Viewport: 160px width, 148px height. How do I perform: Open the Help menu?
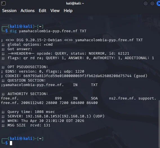[x=68, y=11]
